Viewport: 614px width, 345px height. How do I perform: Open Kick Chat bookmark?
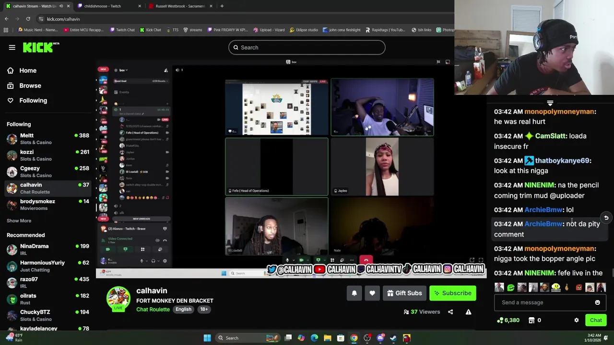coord(151,30)
